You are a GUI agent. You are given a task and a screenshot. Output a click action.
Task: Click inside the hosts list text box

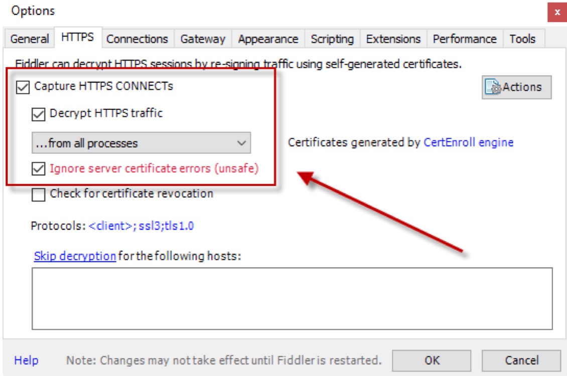[x=292, y=298]
